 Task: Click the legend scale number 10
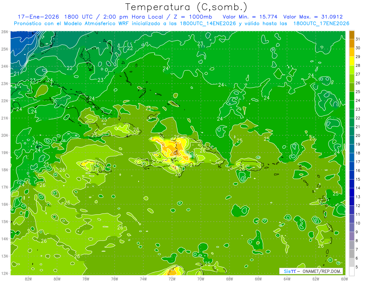click(x=358, y=223)
